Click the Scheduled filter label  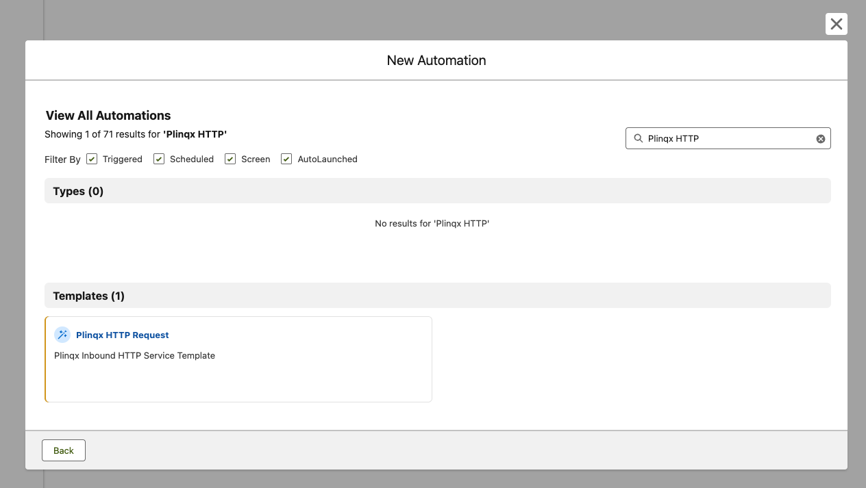point(191,159)
